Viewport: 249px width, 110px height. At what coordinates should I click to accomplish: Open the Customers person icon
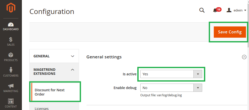tap(11, 70)
